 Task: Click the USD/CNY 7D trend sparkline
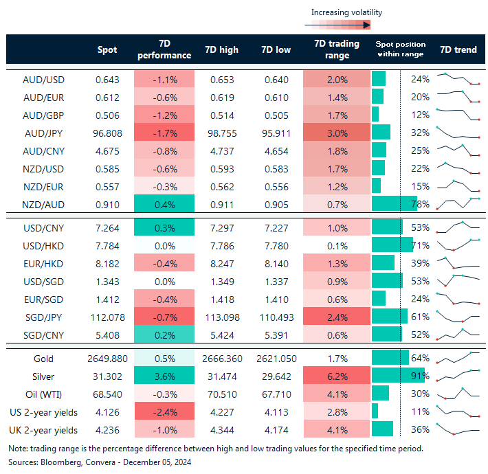click(458, 227)
